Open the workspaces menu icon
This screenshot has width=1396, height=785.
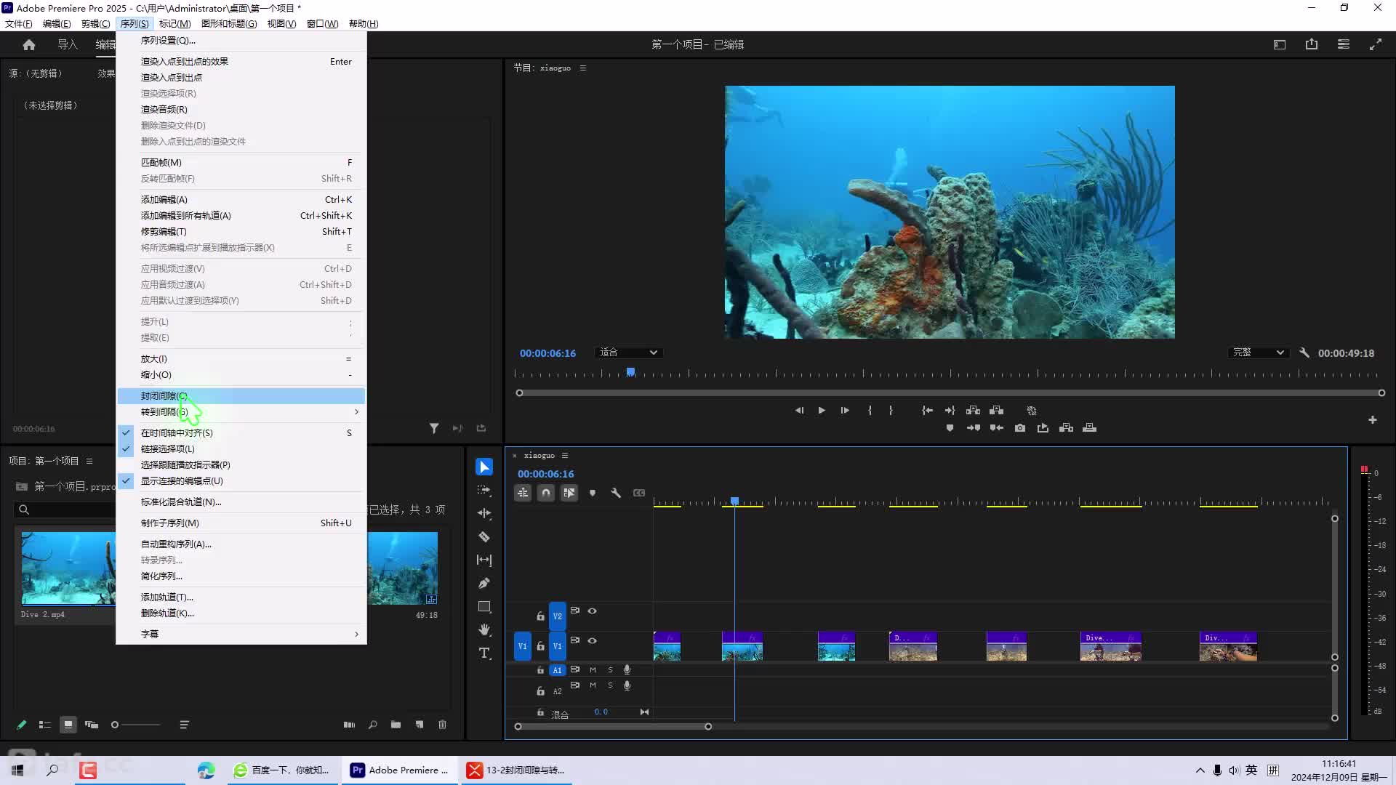click(x=1344, y=44)
